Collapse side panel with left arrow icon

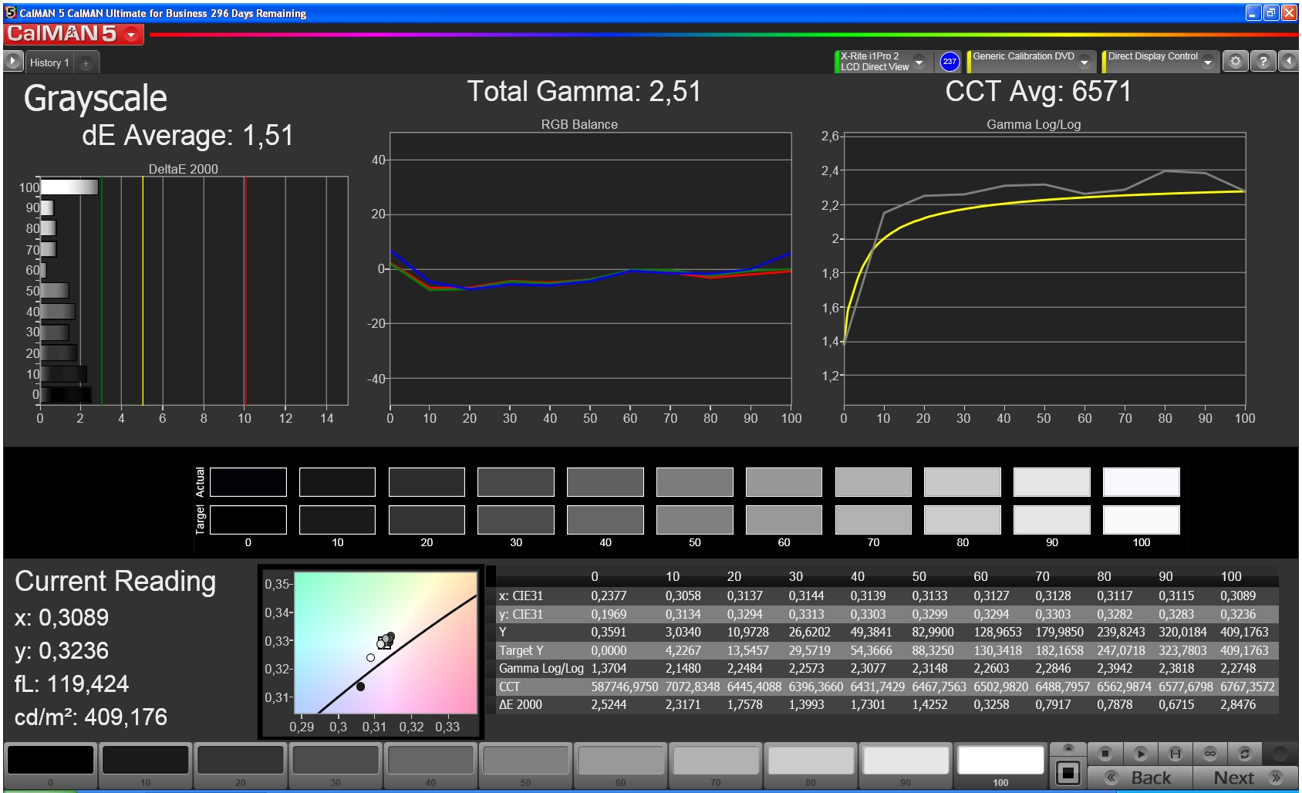click(x=1288, y=61)
